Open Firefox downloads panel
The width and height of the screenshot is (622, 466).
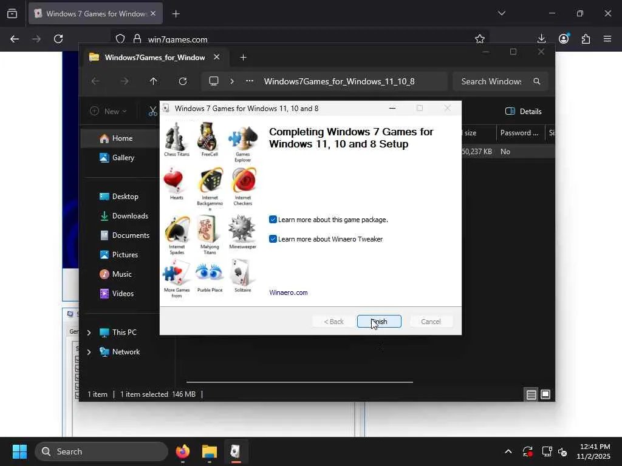pyautogui.click(x=541, y=39)
